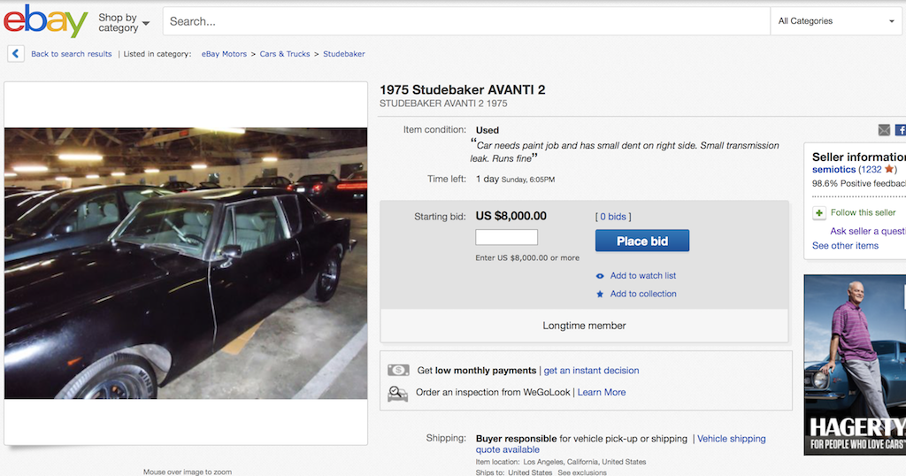Click the WeGoLook inspection car icon
The height and width of the screenshot is (476, 906).
398,393
